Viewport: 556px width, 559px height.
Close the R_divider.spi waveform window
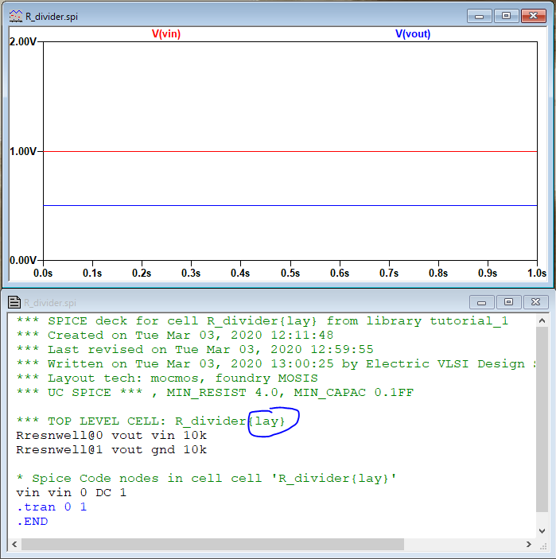click(x=533, y=16)
